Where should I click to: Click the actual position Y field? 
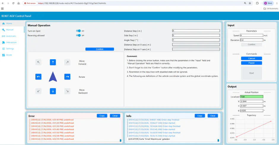coord(251,106)
